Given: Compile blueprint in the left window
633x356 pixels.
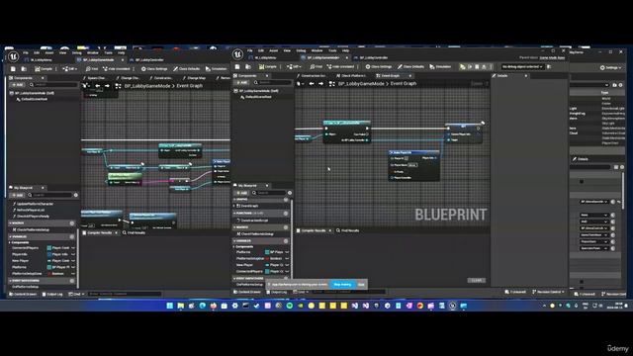Looking at the screenshot, I should click(x=44, y=69).
